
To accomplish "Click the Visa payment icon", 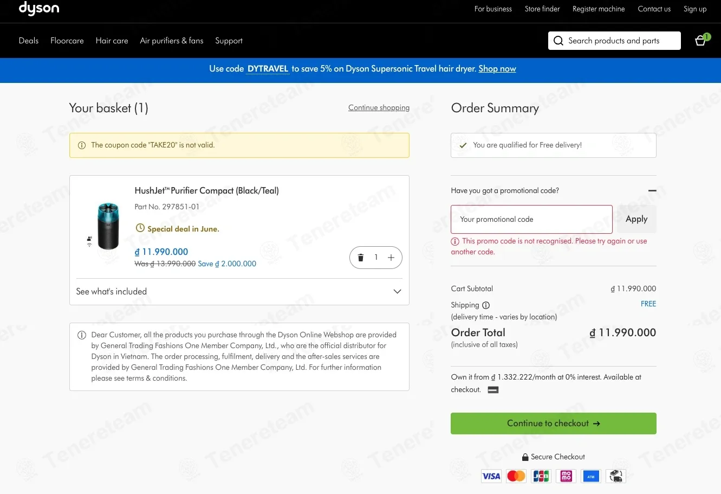I will click(491, 476).
